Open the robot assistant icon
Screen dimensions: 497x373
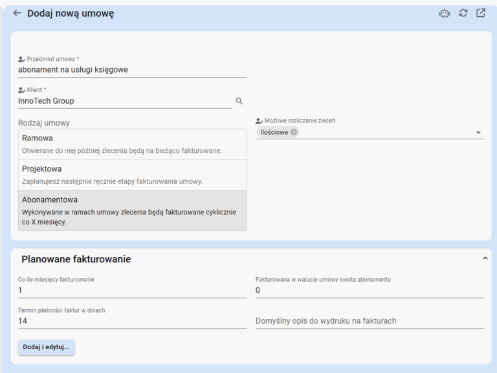click(x=445, y=14)
